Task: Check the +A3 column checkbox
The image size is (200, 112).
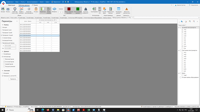Action: click(182, 34)
